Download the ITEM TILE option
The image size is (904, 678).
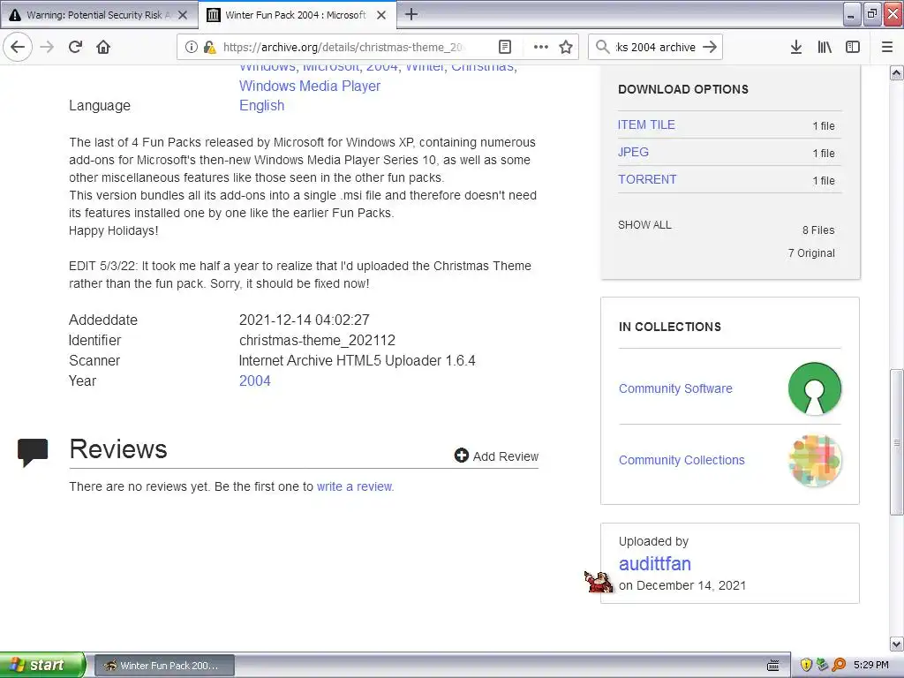click(x=646, y=124)
